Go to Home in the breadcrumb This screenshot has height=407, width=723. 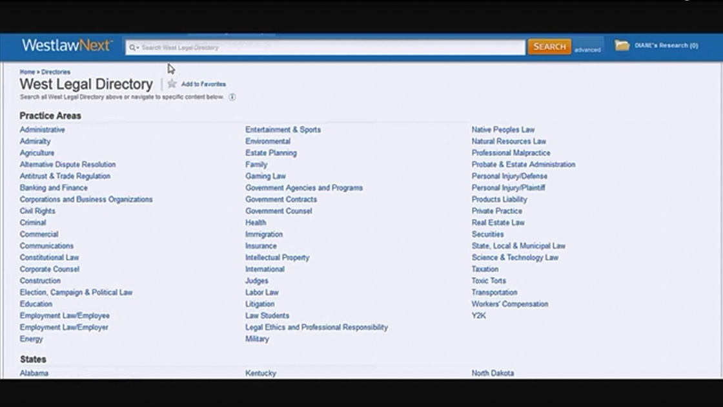[x=27, y=72]
